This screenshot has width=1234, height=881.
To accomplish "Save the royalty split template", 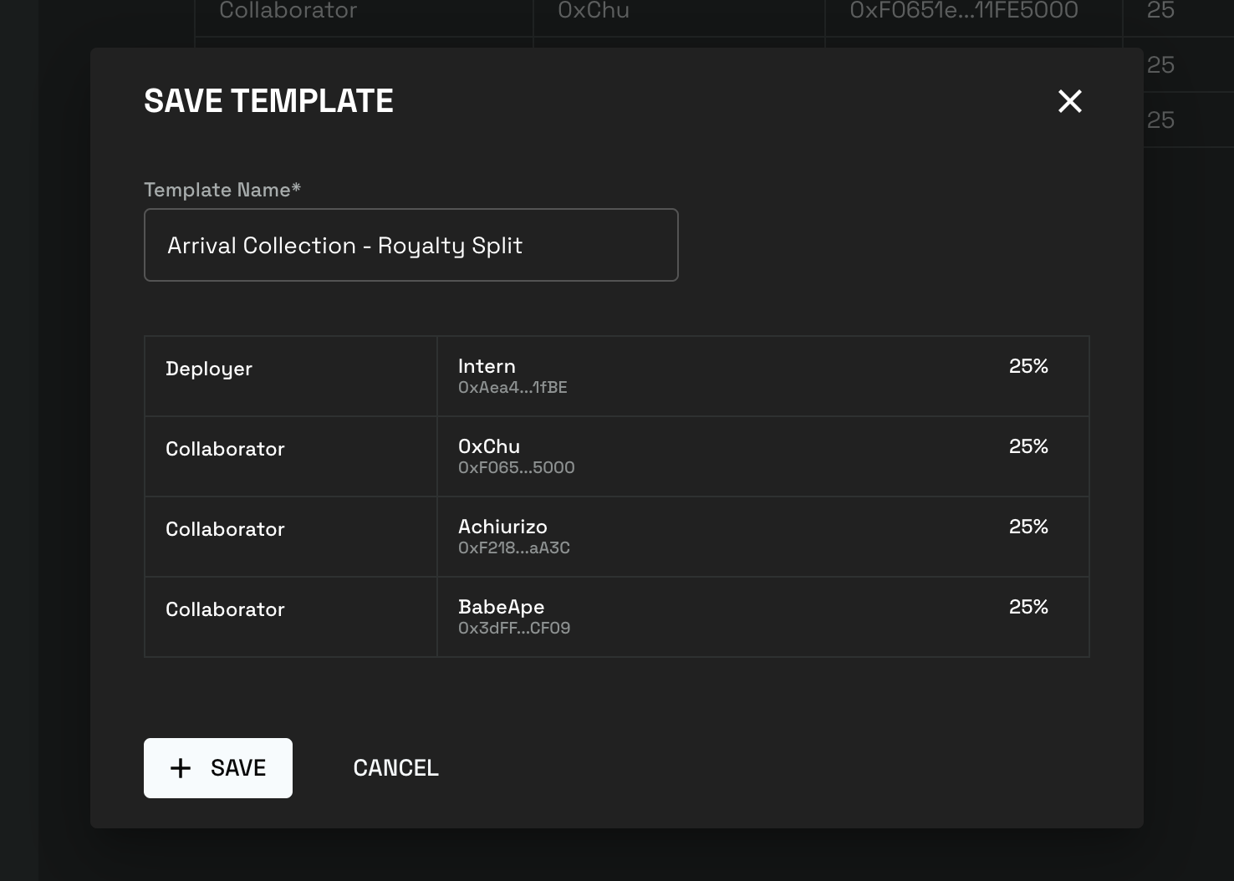I will coord(218,768).
